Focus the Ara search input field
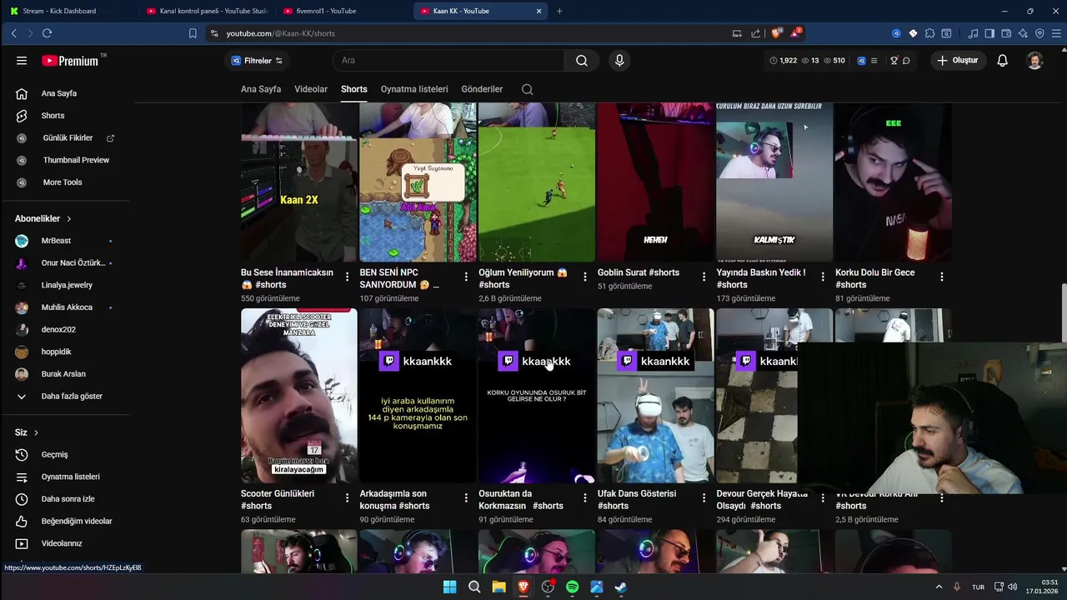1067x600 pixels. pyautogui.click(x=450, y=60)
